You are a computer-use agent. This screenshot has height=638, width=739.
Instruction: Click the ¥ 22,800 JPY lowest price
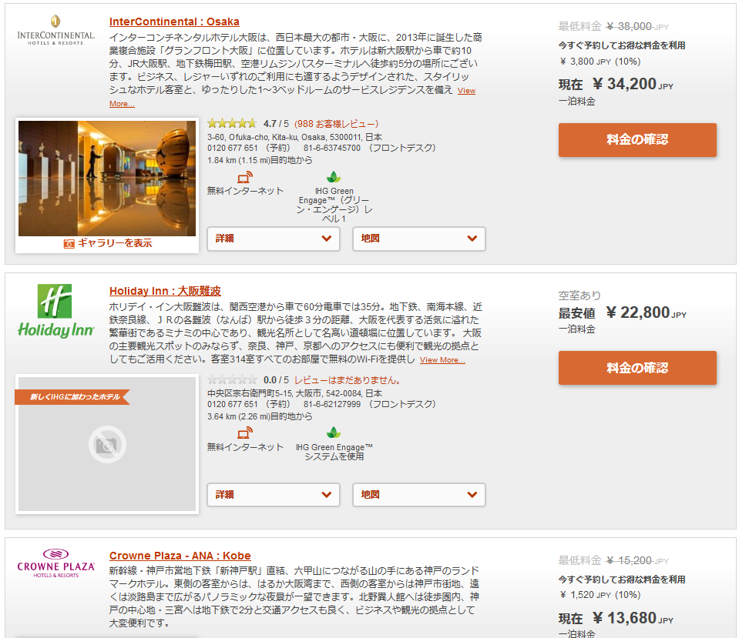tap(647, 312)
